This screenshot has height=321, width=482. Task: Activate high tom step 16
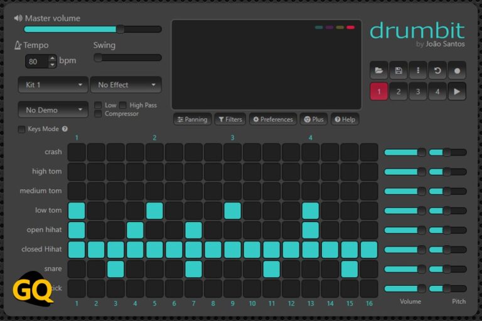[369, 171]
